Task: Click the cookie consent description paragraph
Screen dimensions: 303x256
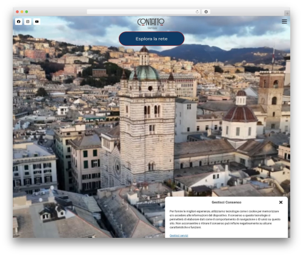Action: [x=225, y=219]
